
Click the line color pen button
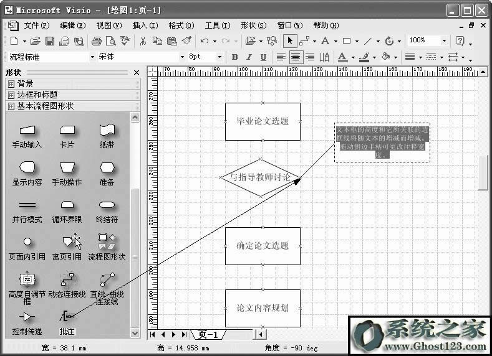tap(364, 57)
